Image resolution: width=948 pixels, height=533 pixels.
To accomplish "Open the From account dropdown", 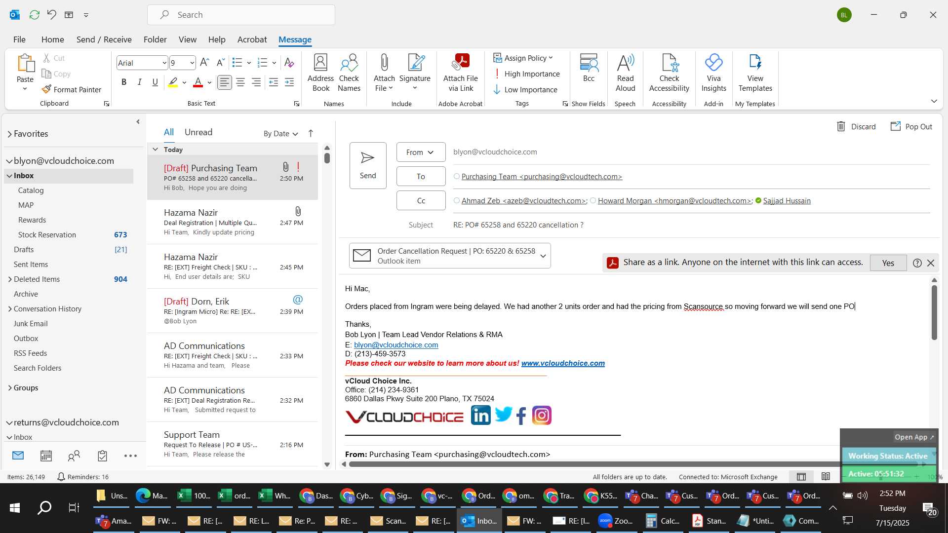I will (x=421, y=152).
